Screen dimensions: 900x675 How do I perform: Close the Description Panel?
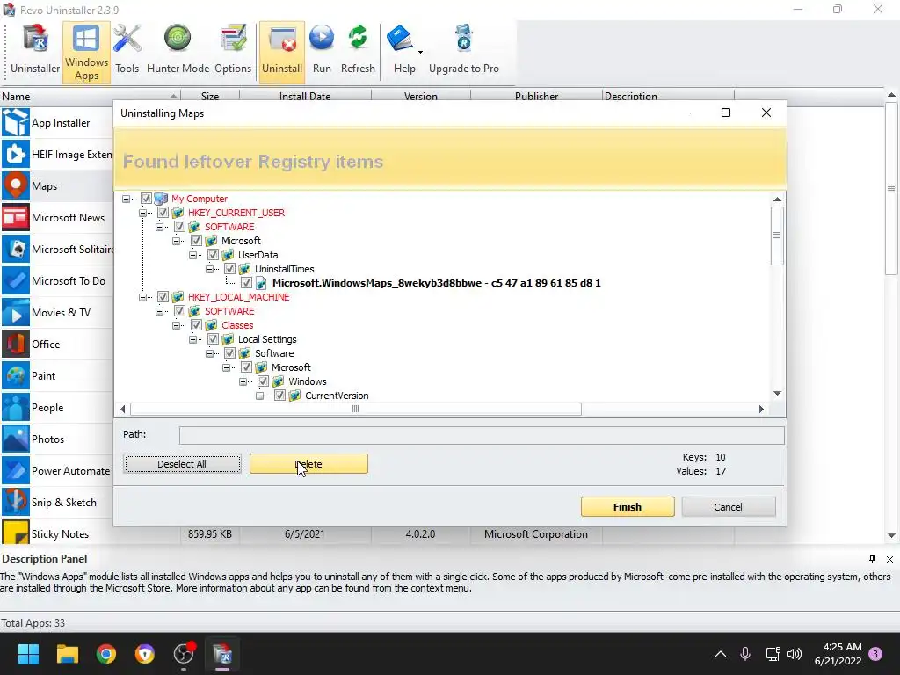click(889, 559)
